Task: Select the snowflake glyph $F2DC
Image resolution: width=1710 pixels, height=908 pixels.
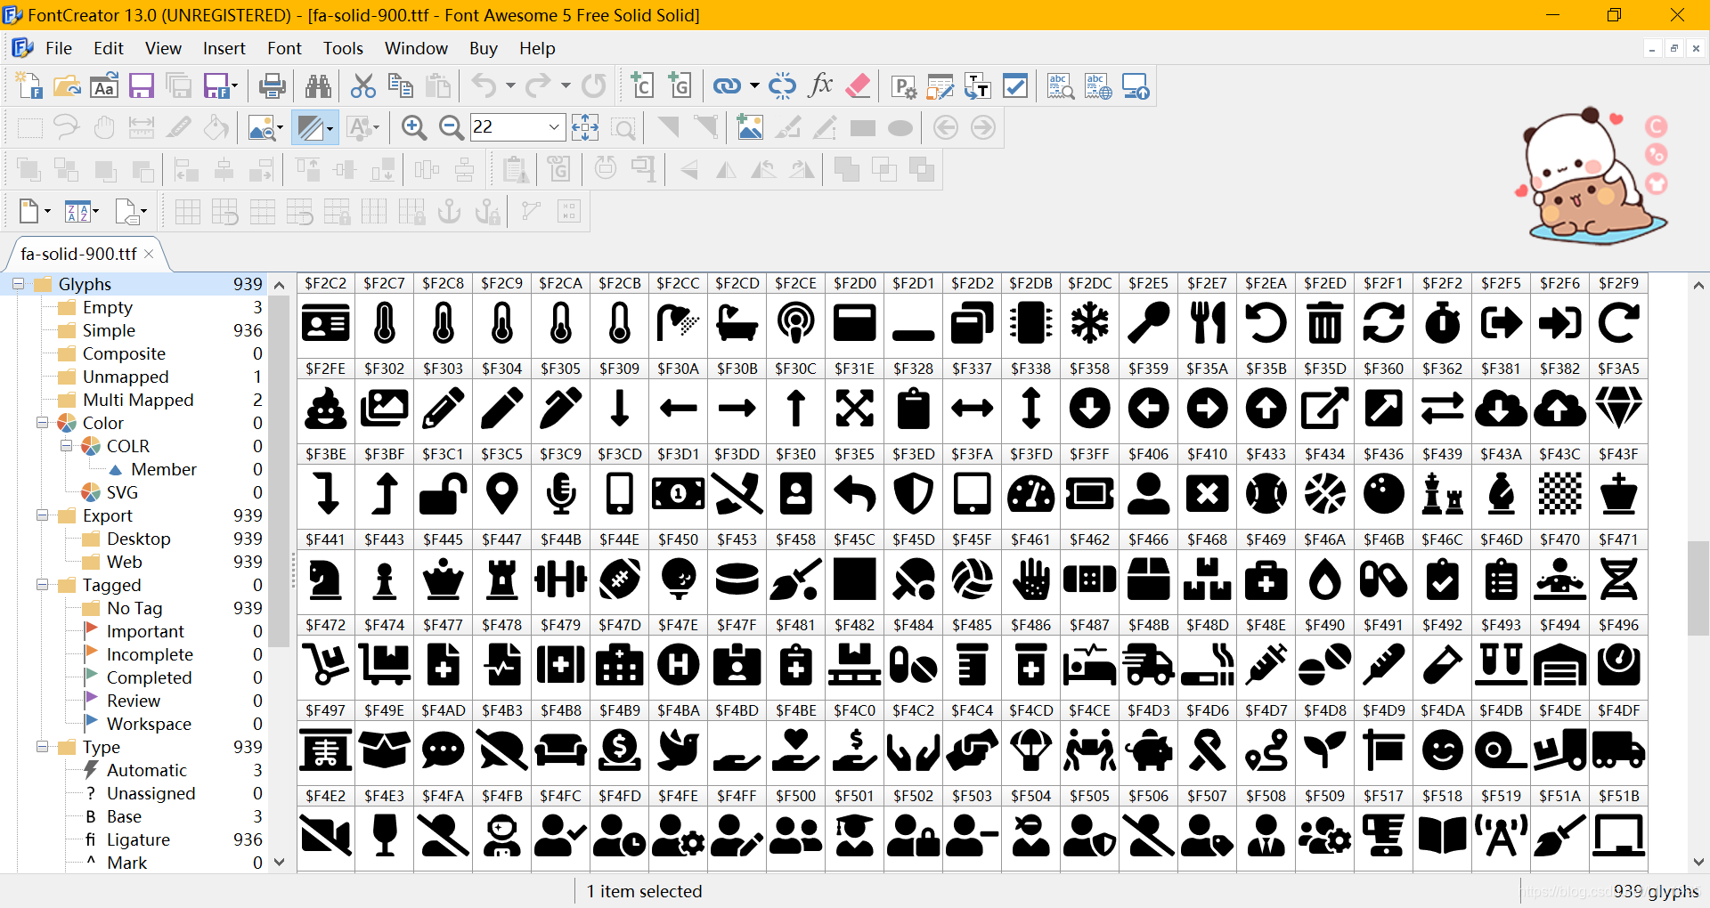Action: [x=1090, y=323]
